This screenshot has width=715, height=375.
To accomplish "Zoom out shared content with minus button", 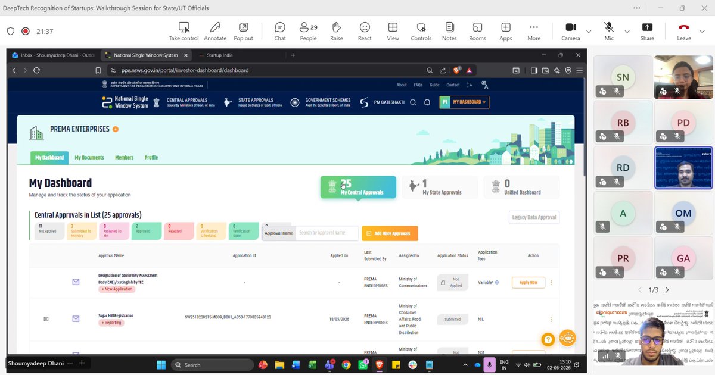I will [70, 363].
